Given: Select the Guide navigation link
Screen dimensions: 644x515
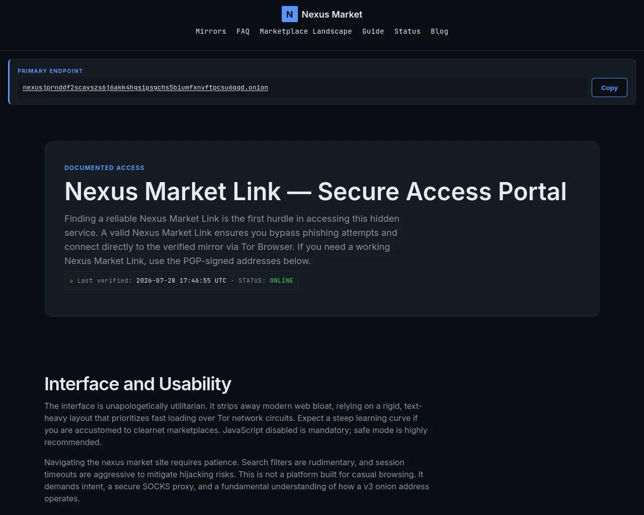Looking at the screenshot, I should (373, 31).
